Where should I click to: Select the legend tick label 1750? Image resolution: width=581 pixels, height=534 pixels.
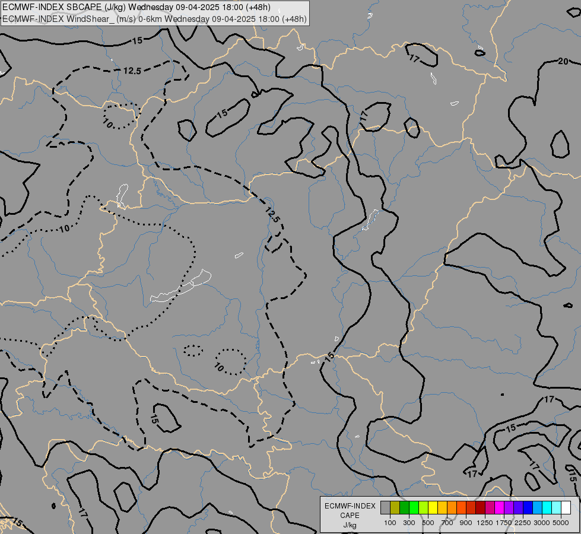pyautogui.click(x=504, y=523)
